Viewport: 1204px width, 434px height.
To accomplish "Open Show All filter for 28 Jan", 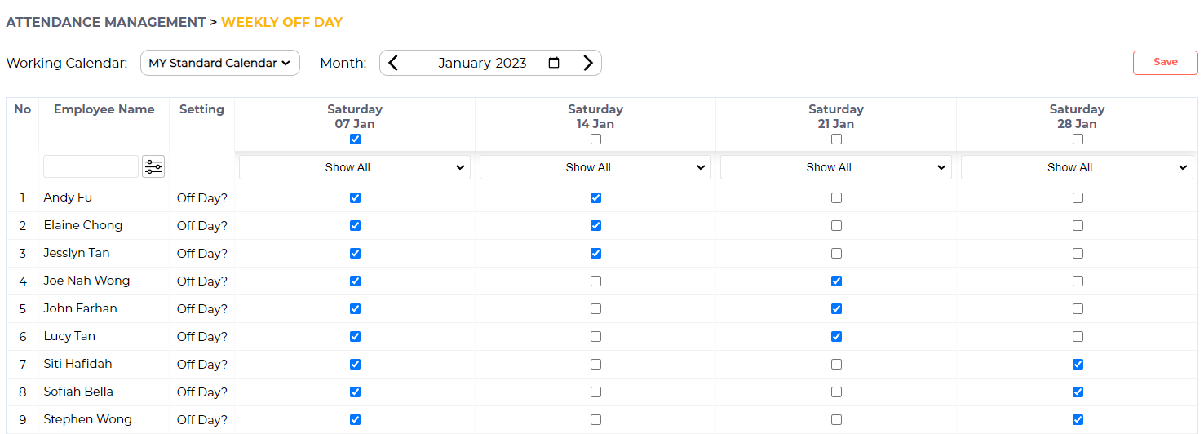I will click(x=1077, y=167).
